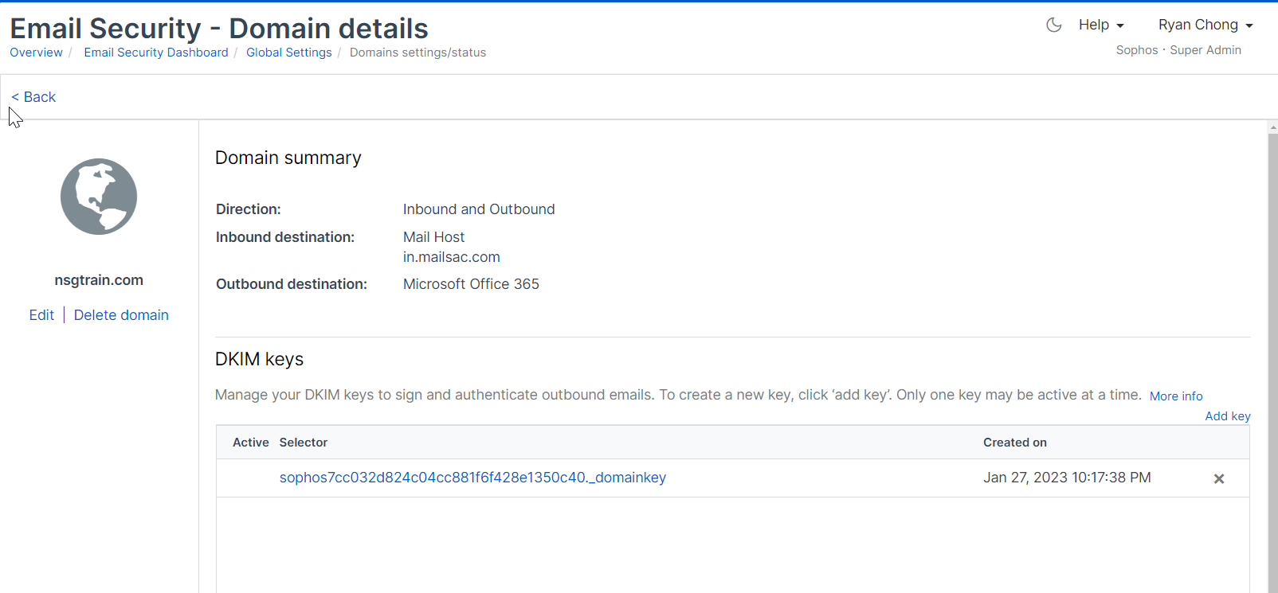Toggle dark mode with the moon icon
Image resolution: width=1278 pixels, height=593 pixels.
point(1053,25)
